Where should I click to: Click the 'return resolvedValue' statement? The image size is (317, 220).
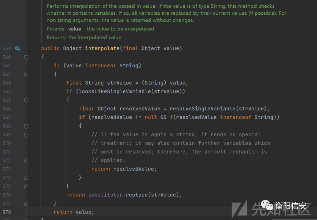(x=124, y=169)
